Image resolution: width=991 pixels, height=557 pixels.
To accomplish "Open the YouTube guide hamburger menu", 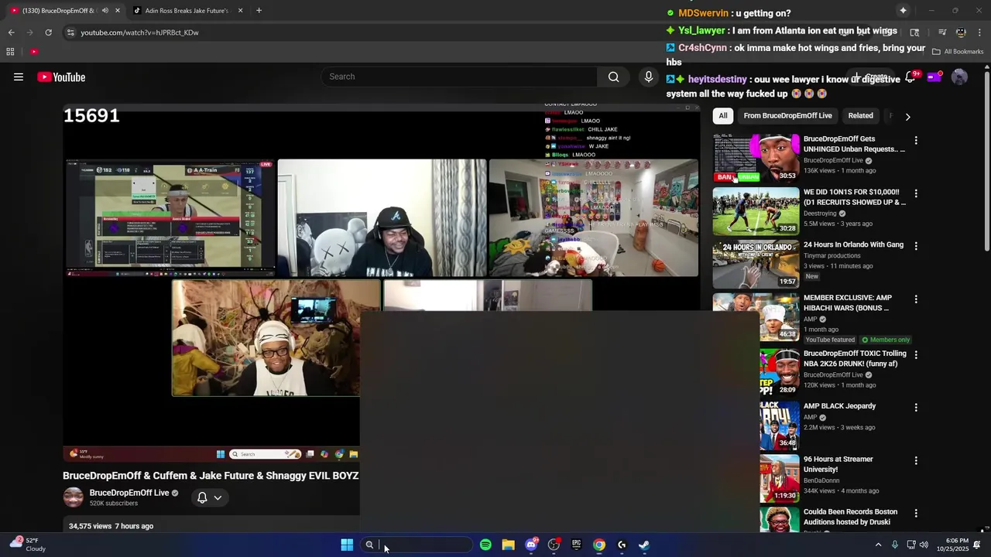I will (19, 77).
